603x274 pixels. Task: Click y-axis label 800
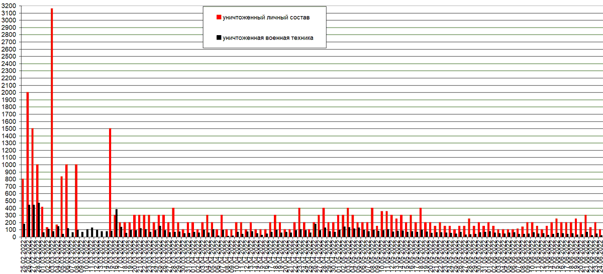coord(11,179)
